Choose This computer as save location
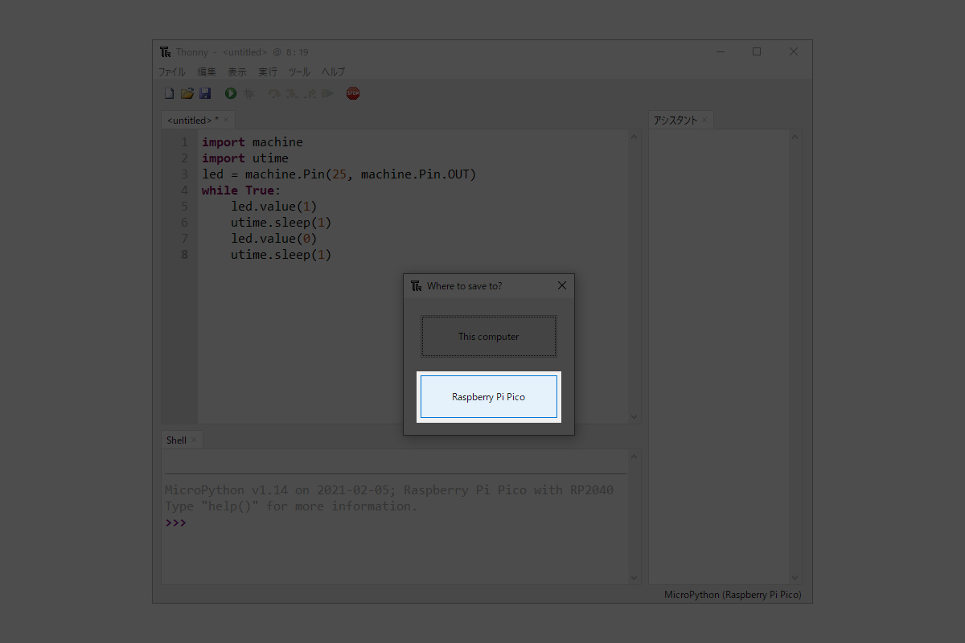This screenshot has width=965, height=643. 489,337
